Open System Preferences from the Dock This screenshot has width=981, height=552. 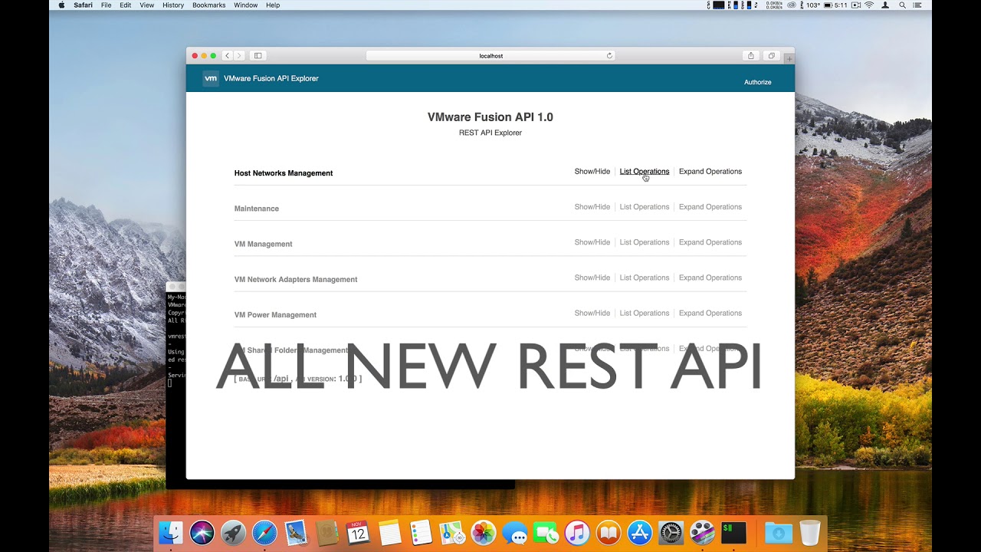tap(671, 532)
